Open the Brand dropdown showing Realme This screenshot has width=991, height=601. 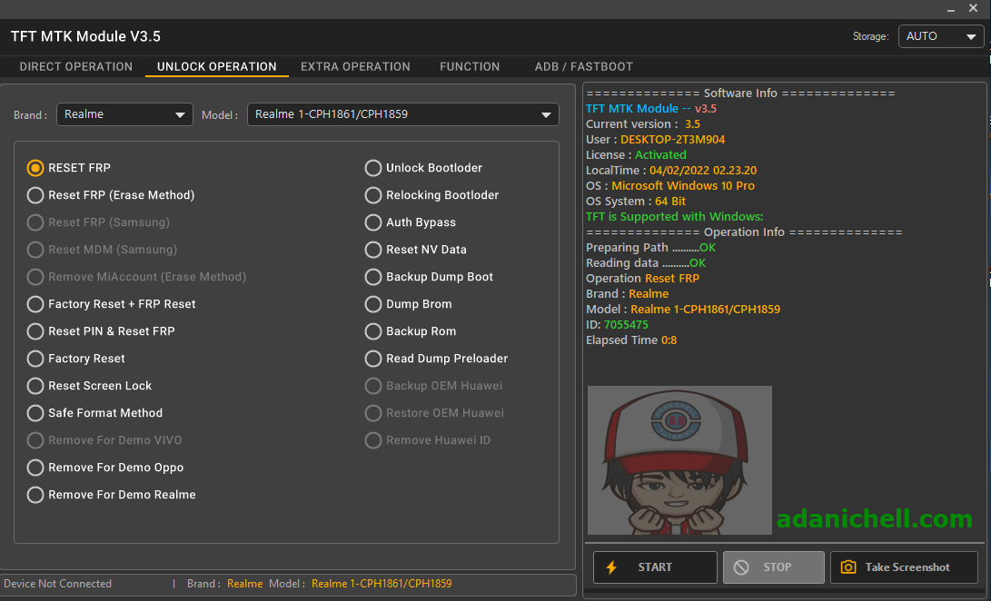point(124,114)
